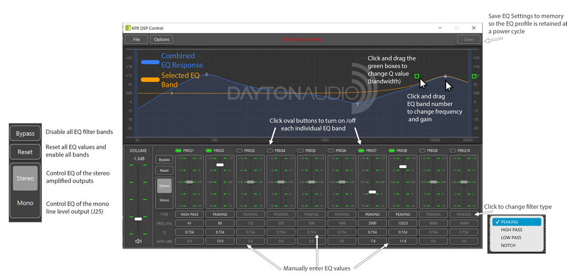Select EQ band node 7 on the response graph

pos(357,105)
